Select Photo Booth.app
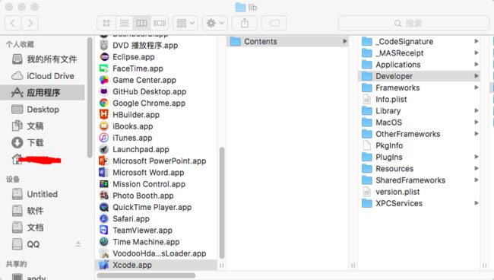This screenshot has height=280, width=494. tap(156, 196)
